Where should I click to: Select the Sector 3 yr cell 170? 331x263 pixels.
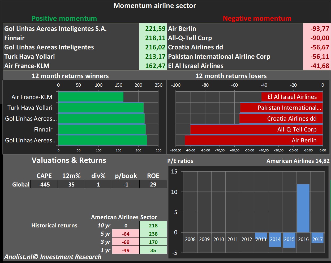point(153,242)
